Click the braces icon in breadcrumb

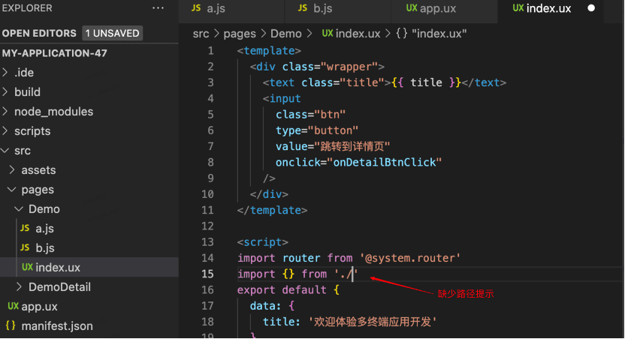(x=401, y=34)
